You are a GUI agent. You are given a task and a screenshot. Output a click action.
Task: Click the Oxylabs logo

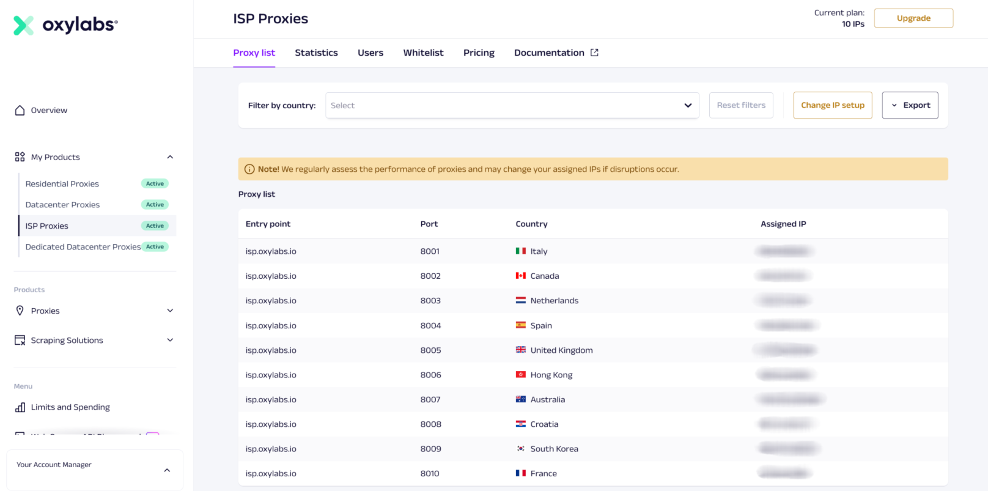65,25
